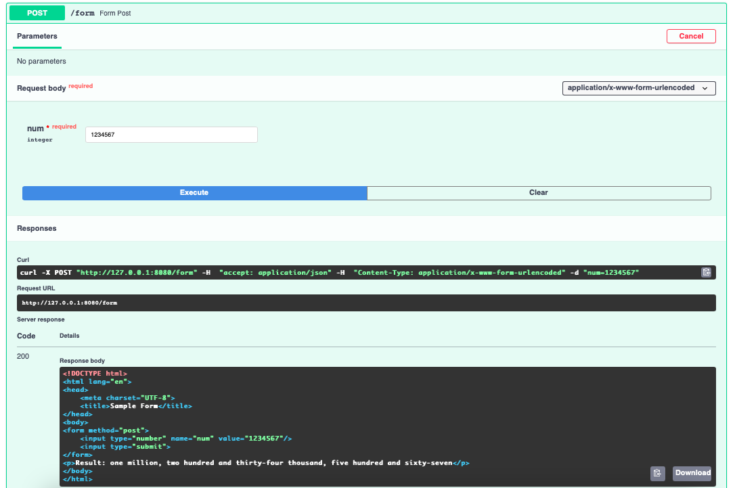Open the request body content type dropdown

click(638, 88)
